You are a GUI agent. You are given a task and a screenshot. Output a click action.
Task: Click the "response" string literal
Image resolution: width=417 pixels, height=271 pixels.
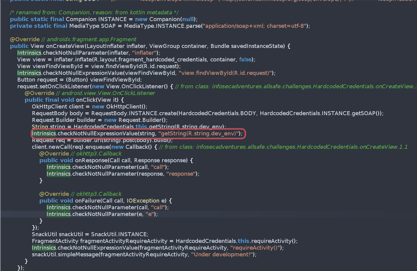[181, 174]
